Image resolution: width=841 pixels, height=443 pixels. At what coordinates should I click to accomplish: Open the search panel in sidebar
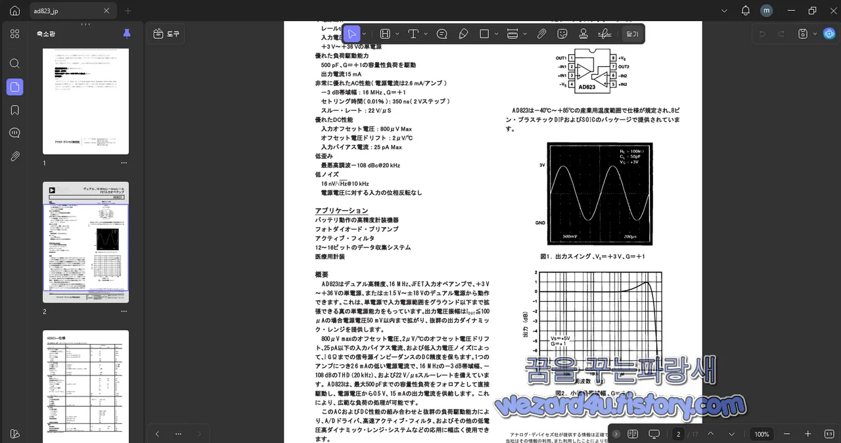click(14, 64)
